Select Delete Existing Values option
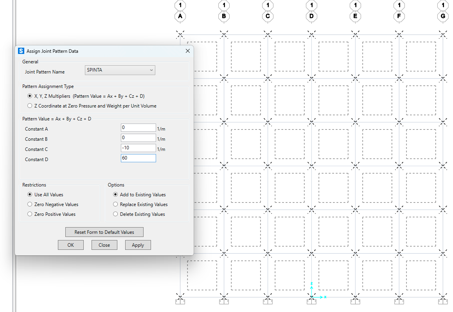This screenshot has height=312, width=453. [115, 214]
